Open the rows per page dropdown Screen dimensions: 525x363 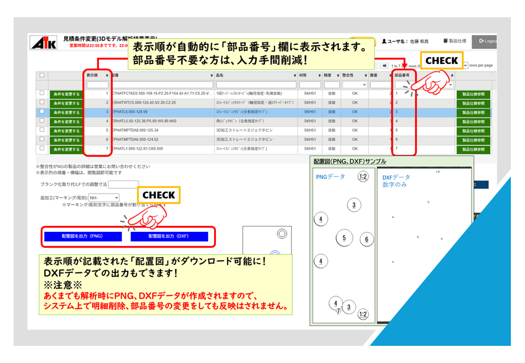click(465, 66)
